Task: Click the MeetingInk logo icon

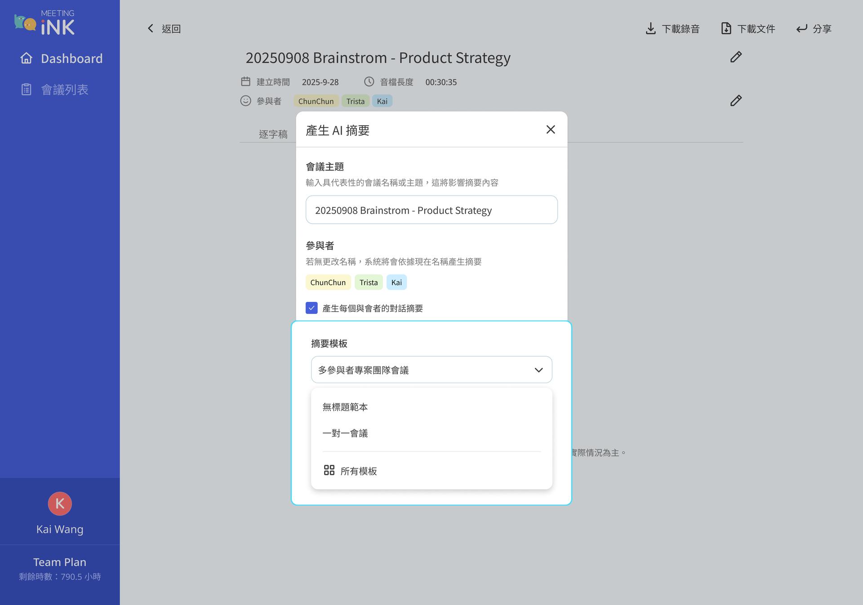Action: tap(25, 22)
